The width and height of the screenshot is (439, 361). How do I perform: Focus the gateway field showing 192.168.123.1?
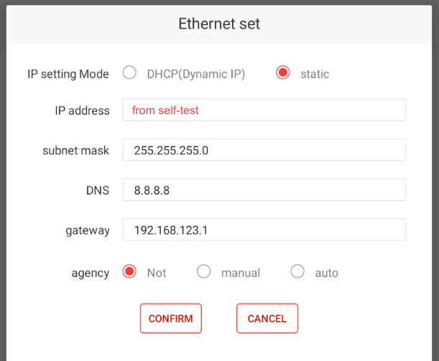tap(264, 230)
